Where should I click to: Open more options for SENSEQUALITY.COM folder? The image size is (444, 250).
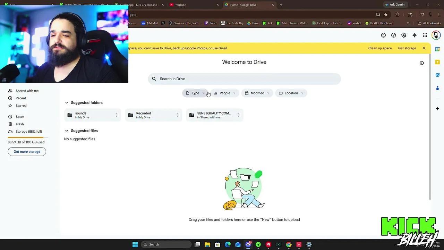(x=239, y=115)
